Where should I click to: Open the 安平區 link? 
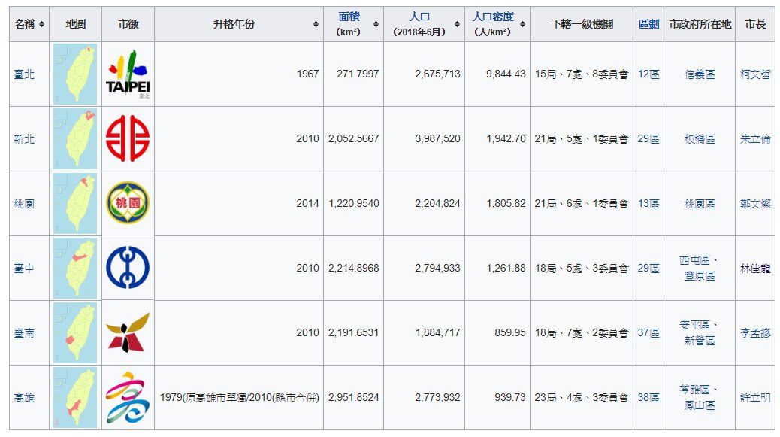pyautogui.click(x=694, y=325)
